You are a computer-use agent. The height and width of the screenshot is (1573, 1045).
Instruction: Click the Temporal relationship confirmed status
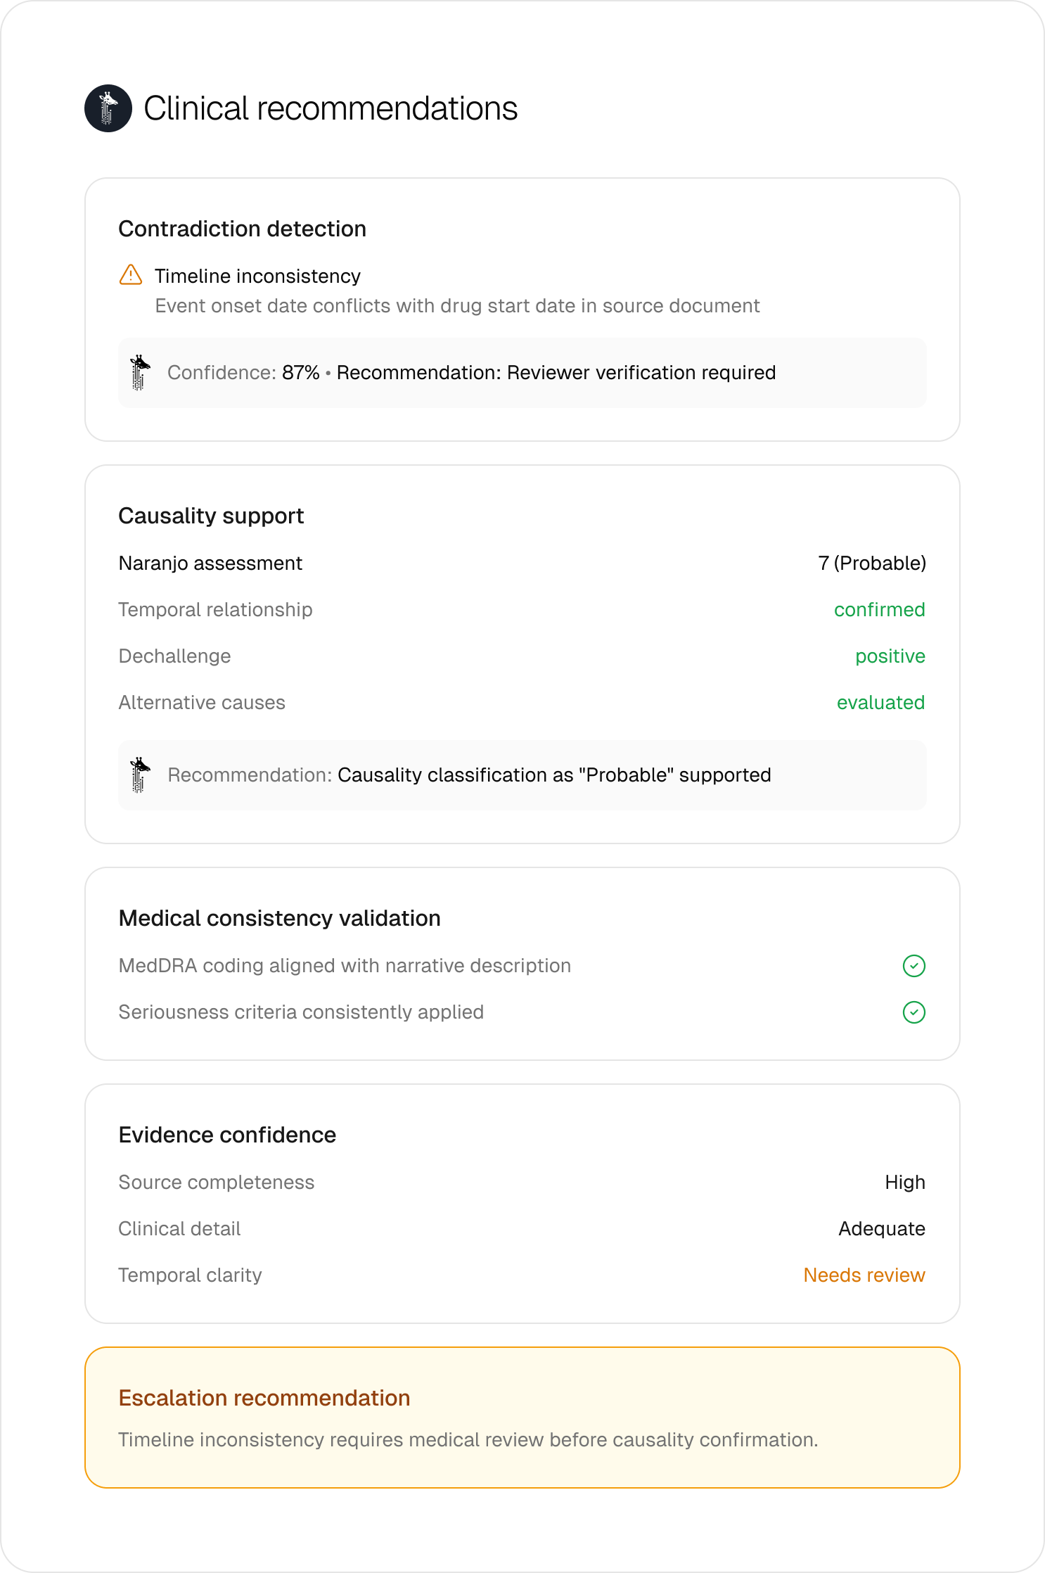click(880, 610)
